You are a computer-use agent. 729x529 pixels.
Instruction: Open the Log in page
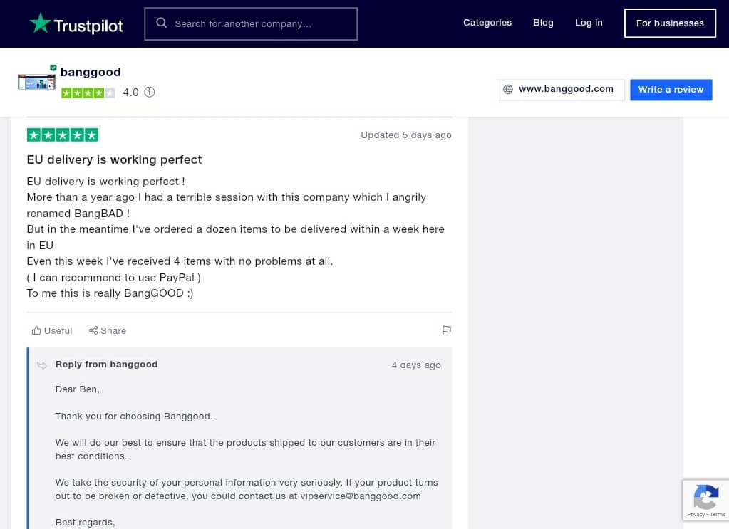point(588,23)
